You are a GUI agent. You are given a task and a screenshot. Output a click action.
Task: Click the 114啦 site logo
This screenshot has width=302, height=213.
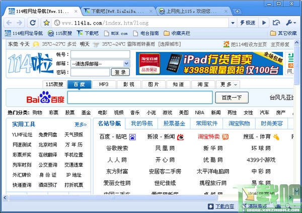[x=30, y=63]
